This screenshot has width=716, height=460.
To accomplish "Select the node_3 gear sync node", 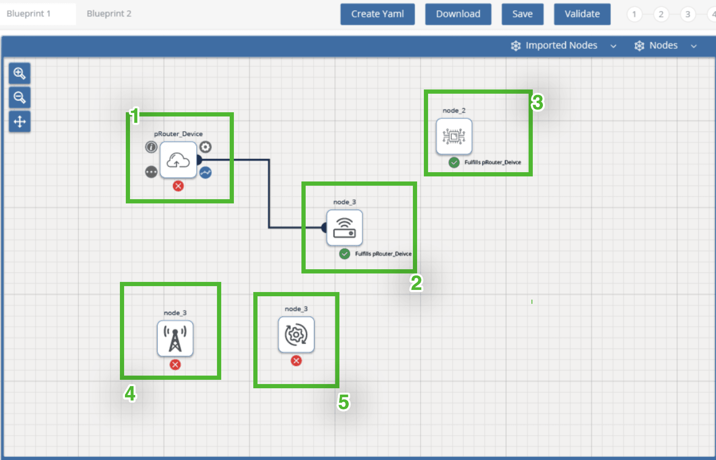I will (x=296, y=335).
